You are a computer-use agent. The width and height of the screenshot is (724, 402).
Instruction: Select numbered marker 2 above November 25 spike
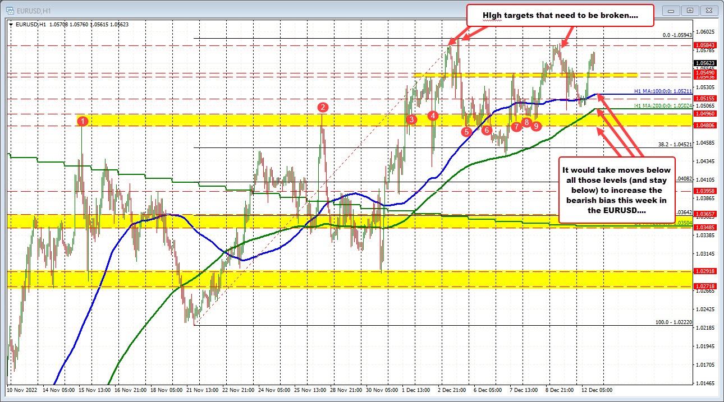coord(323,108)
